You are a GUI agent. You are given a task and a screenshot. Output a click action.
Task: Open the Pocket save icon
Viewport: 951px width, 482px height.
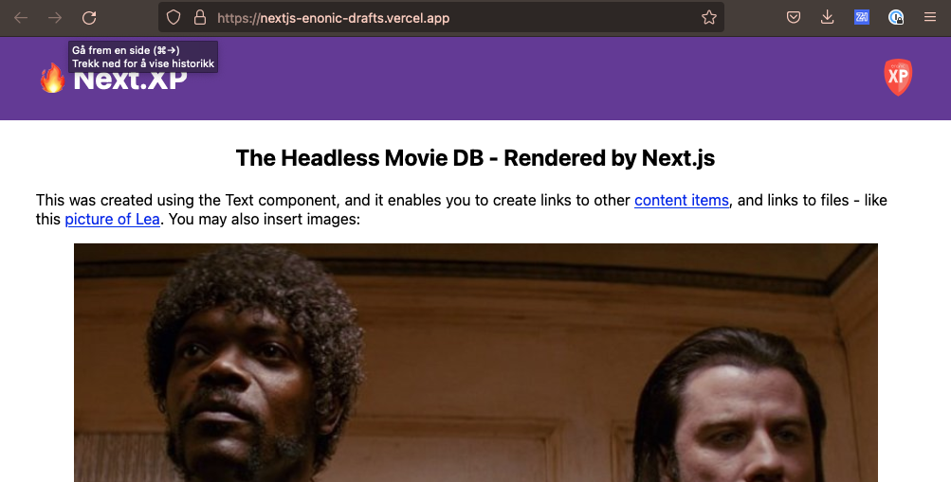point(794,18)
